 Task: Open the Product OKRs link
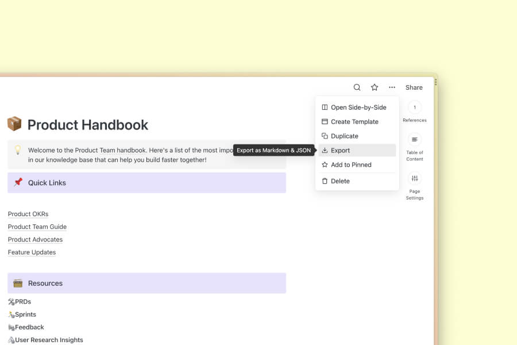28,214
